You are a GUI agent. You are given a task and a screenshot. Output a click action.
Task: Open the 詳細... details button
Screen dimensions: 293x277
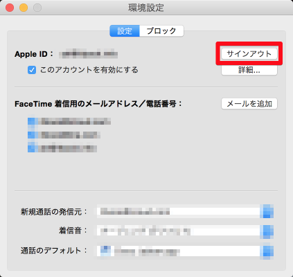click(249, 70)
